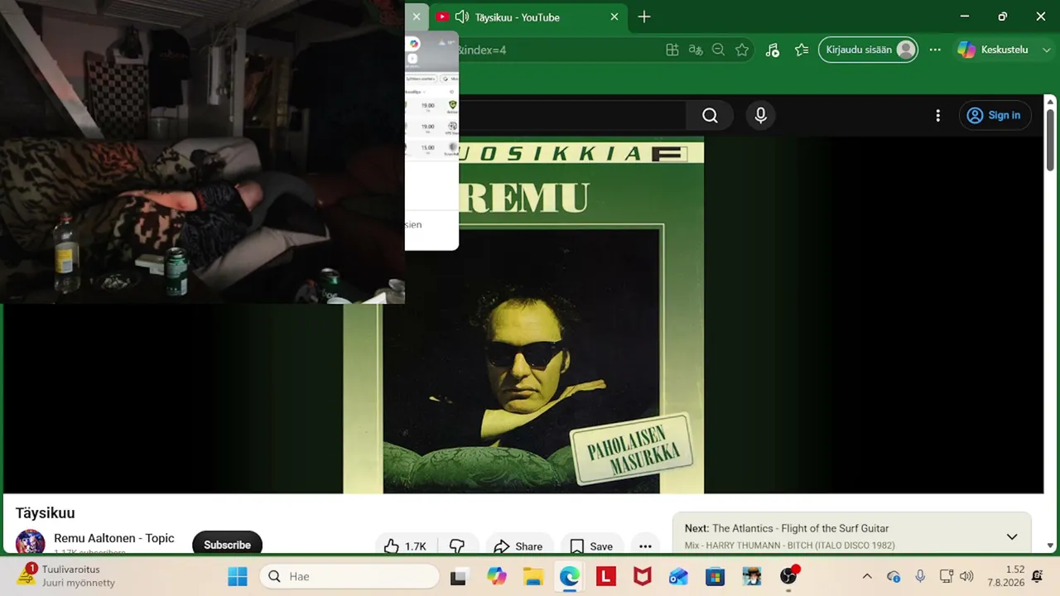This screenshot has height=596, width=1060.
Task: Open the Windows Start menu
Action: point(238,576)
